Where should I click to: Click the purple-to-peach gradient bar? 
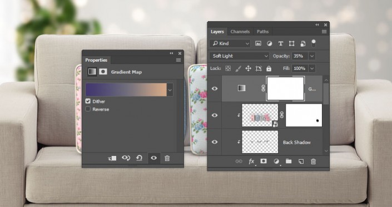coord(126,90)
